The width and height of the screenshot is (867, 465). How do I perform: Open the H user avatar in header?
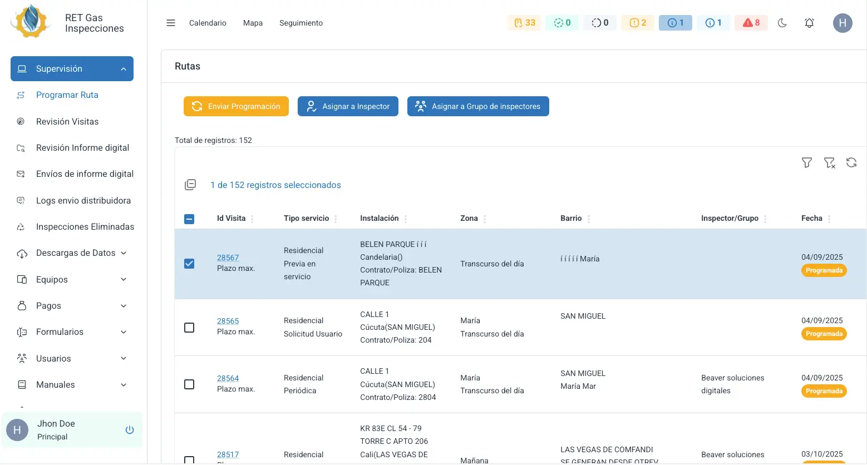pos(843,23)
